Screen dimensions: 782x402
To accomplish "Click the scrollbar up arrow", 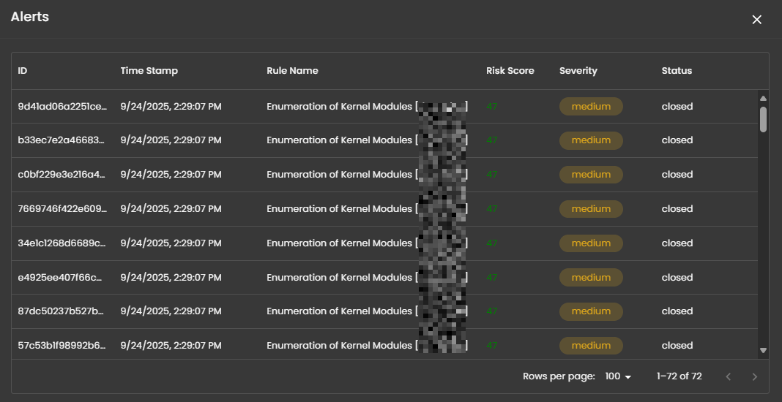I will point(763,98).
